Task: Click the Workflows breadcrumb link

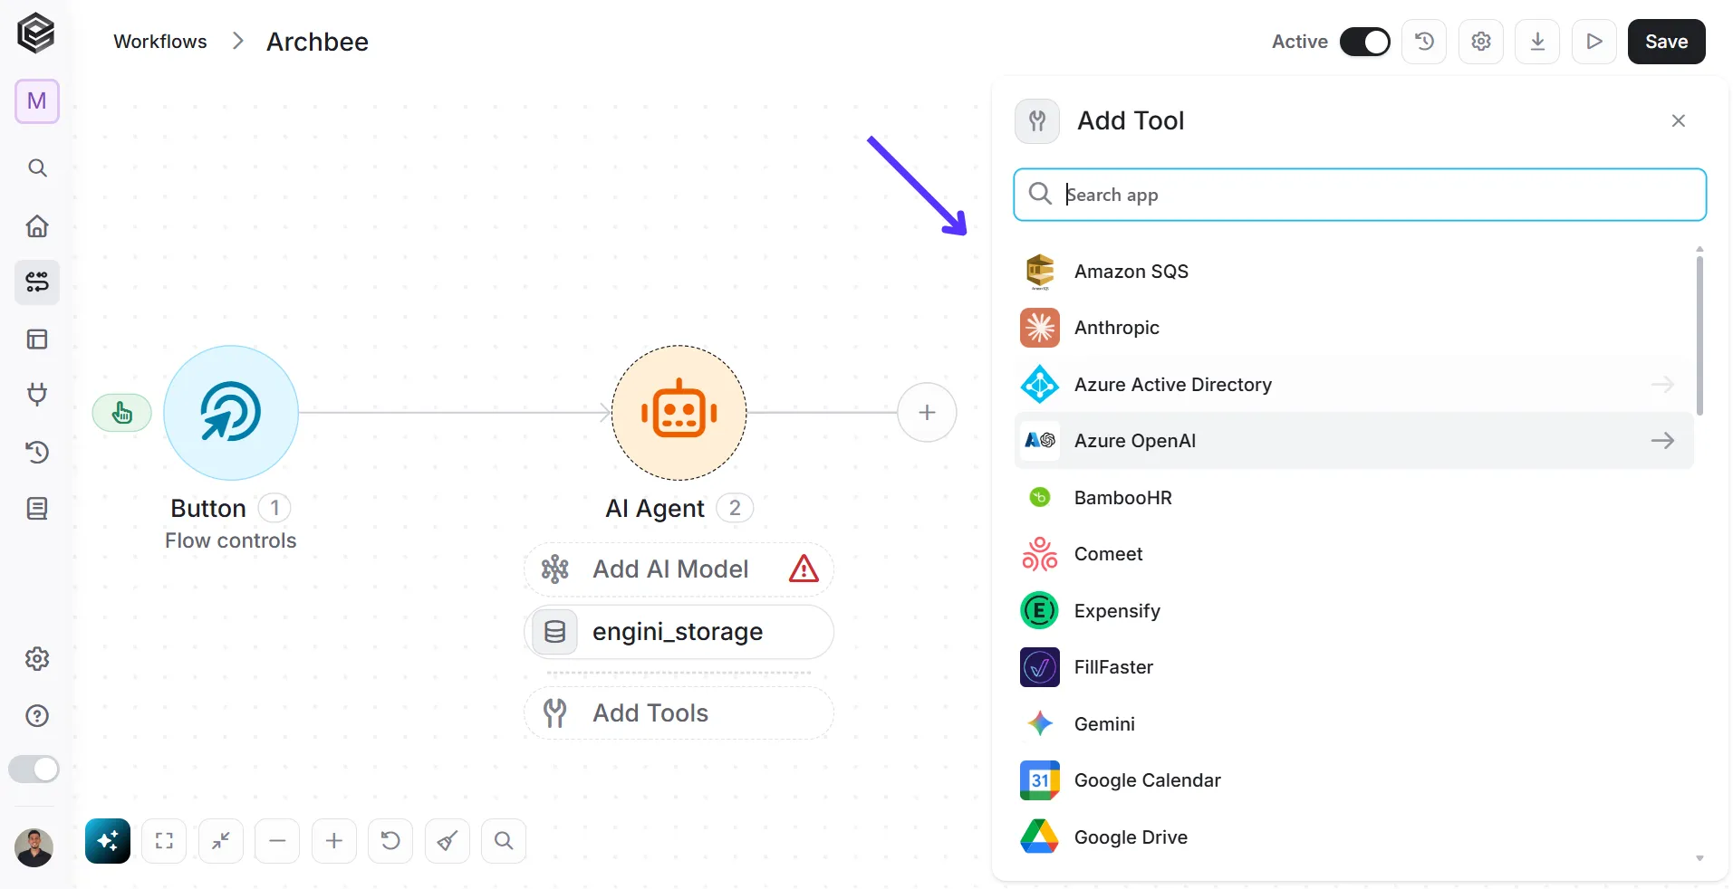Action: 160,42
